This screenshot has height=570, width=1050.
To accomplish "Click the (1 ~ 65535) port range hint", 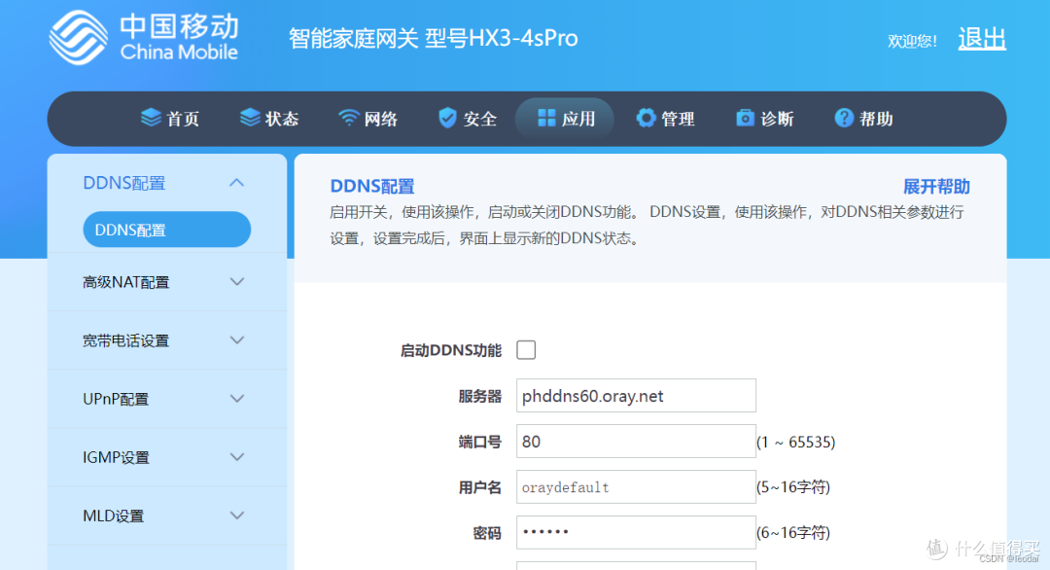I will [x=796, y=442].
